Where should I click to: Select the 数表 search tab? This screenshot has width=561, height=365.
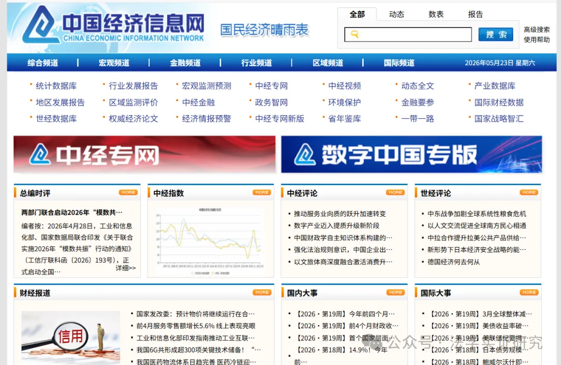point(436,15)
